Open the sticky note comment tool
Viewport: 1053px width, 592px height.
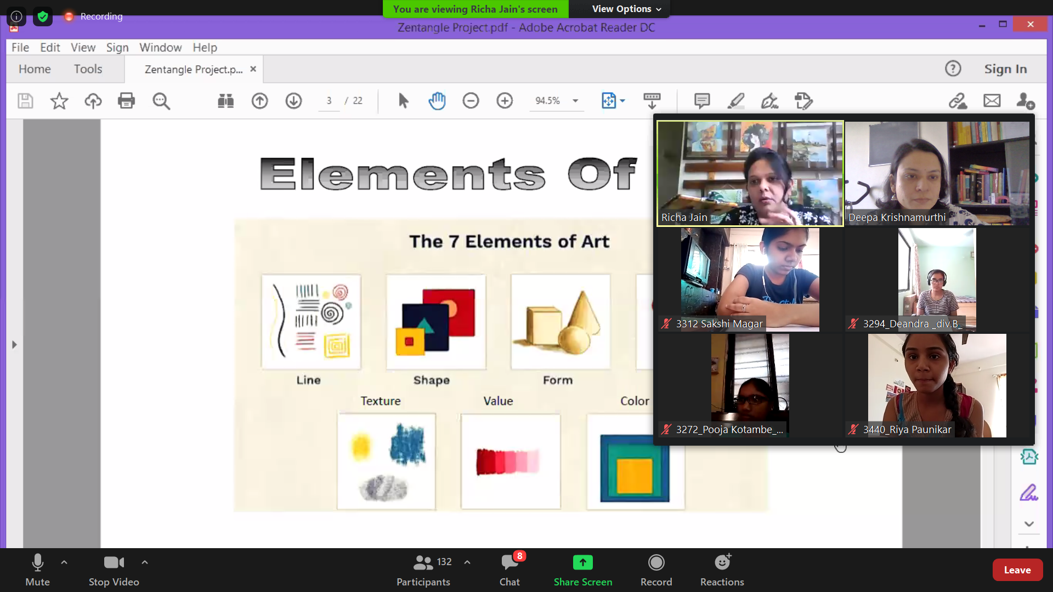(701, 101)
